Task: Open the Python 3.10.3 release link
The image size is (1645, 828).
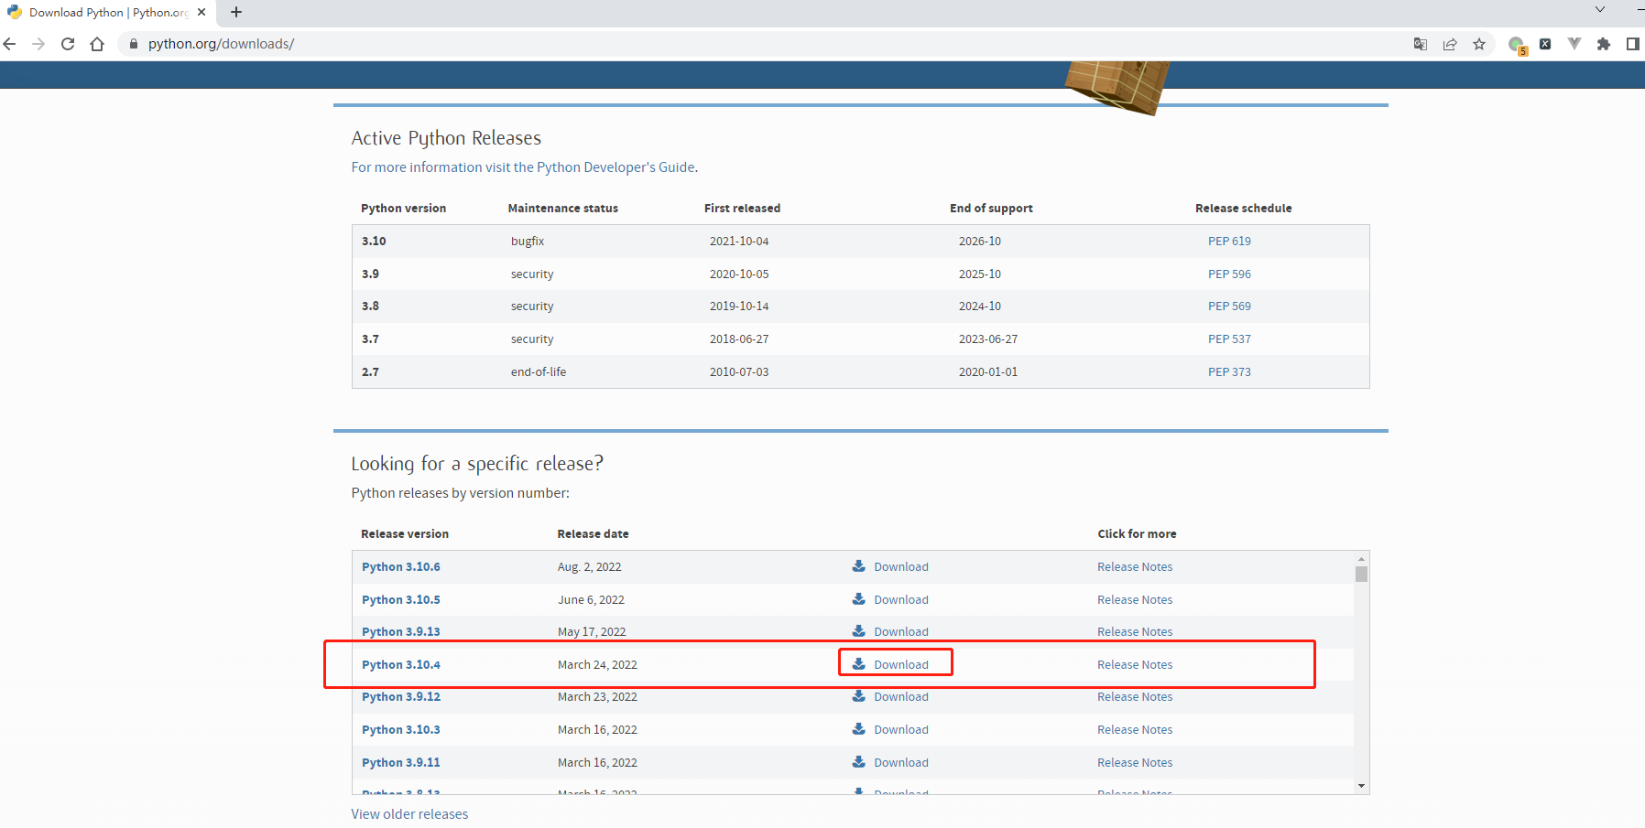Action: coord(401,730)
